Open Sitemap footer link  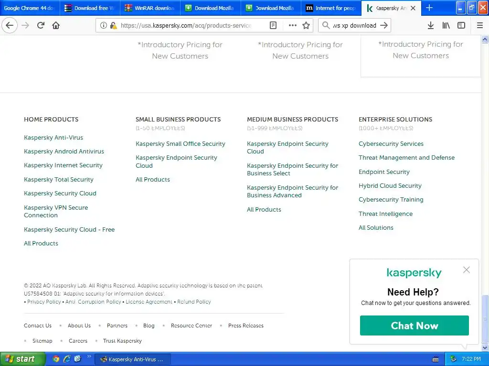click(x=43, y=341)
